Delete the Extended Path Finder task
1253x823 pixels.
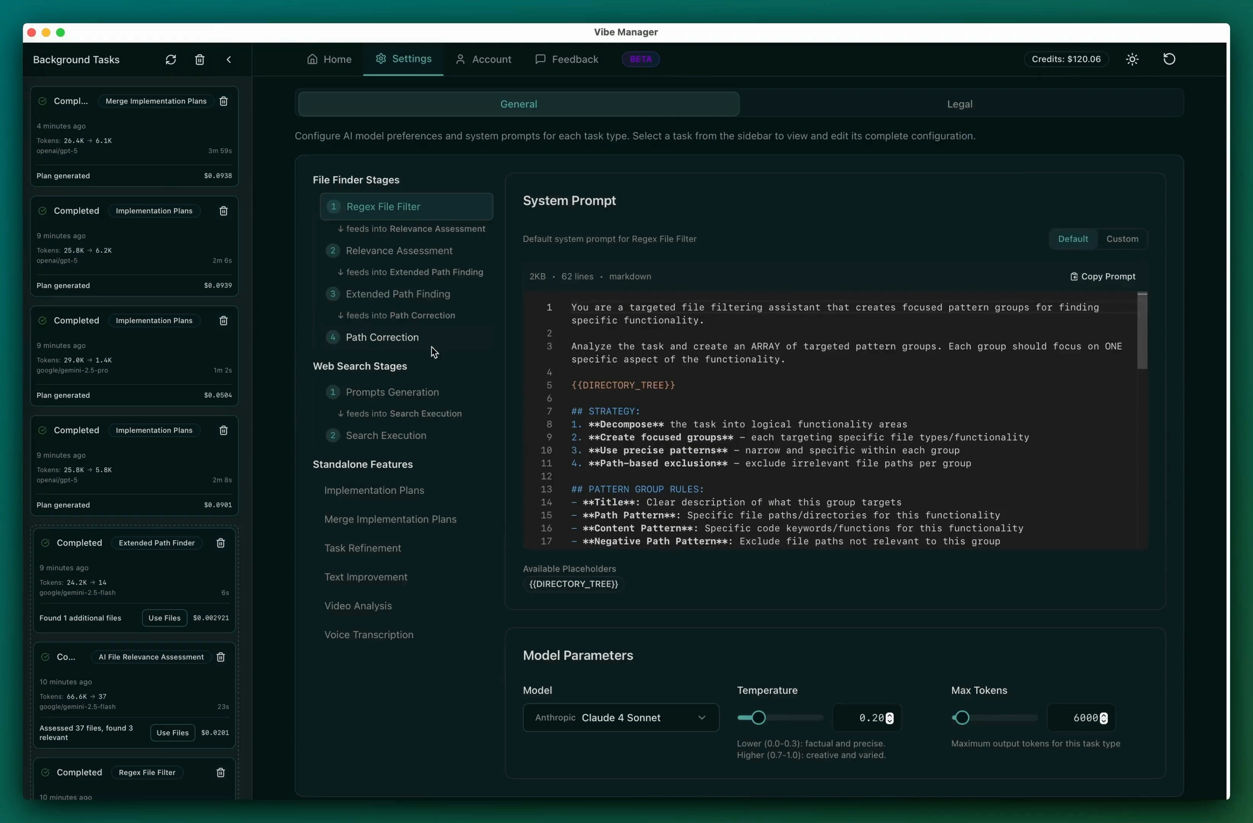[221, 543]
